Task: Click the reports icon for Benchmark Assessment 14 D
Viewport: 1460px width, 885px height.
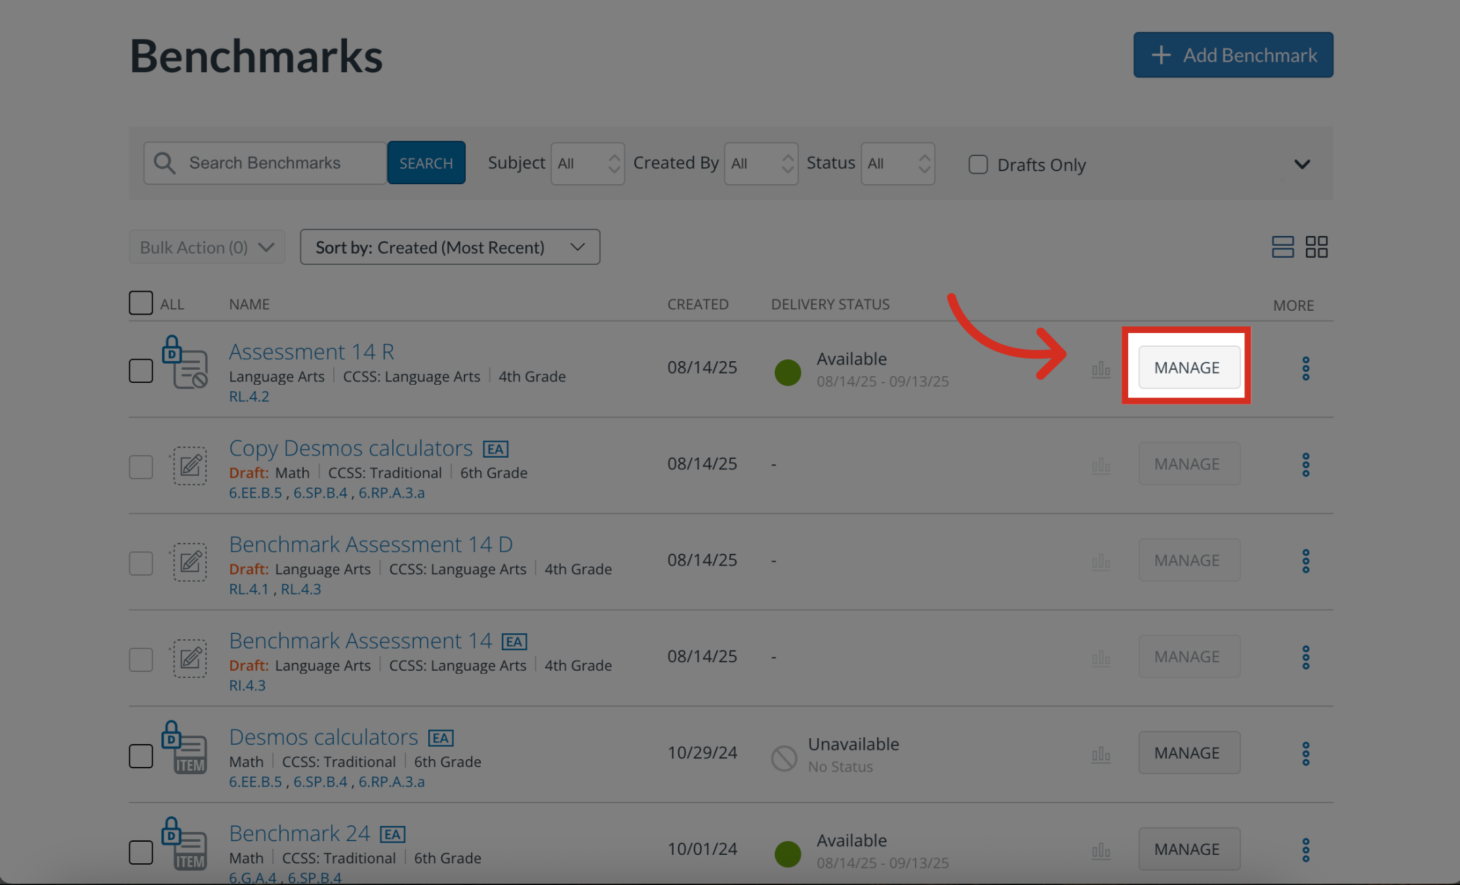Action: (1101, 561)
